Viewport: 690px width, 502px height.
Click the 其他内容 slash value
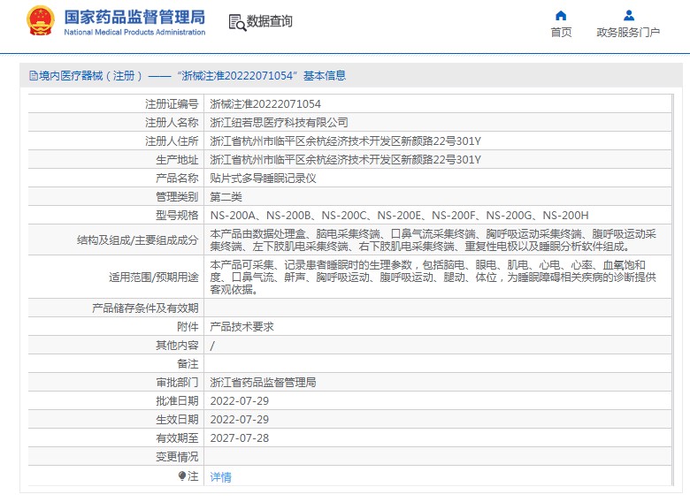tap(212, 346)
